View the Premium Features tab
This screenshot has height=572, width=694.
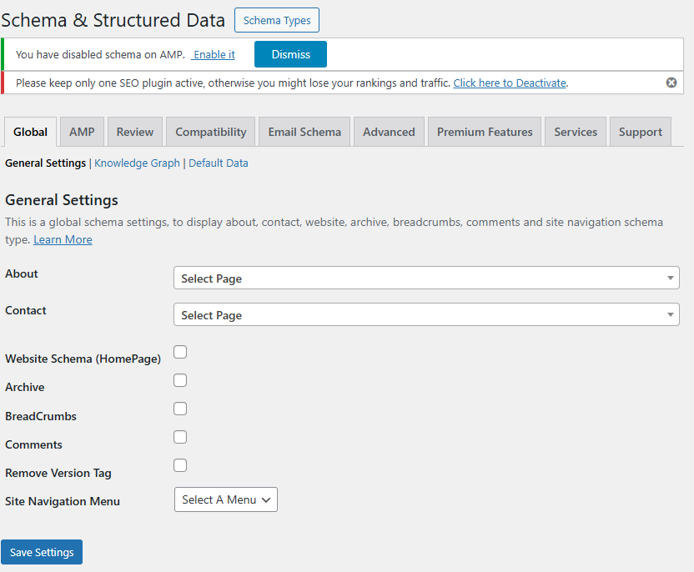point(484,131)
